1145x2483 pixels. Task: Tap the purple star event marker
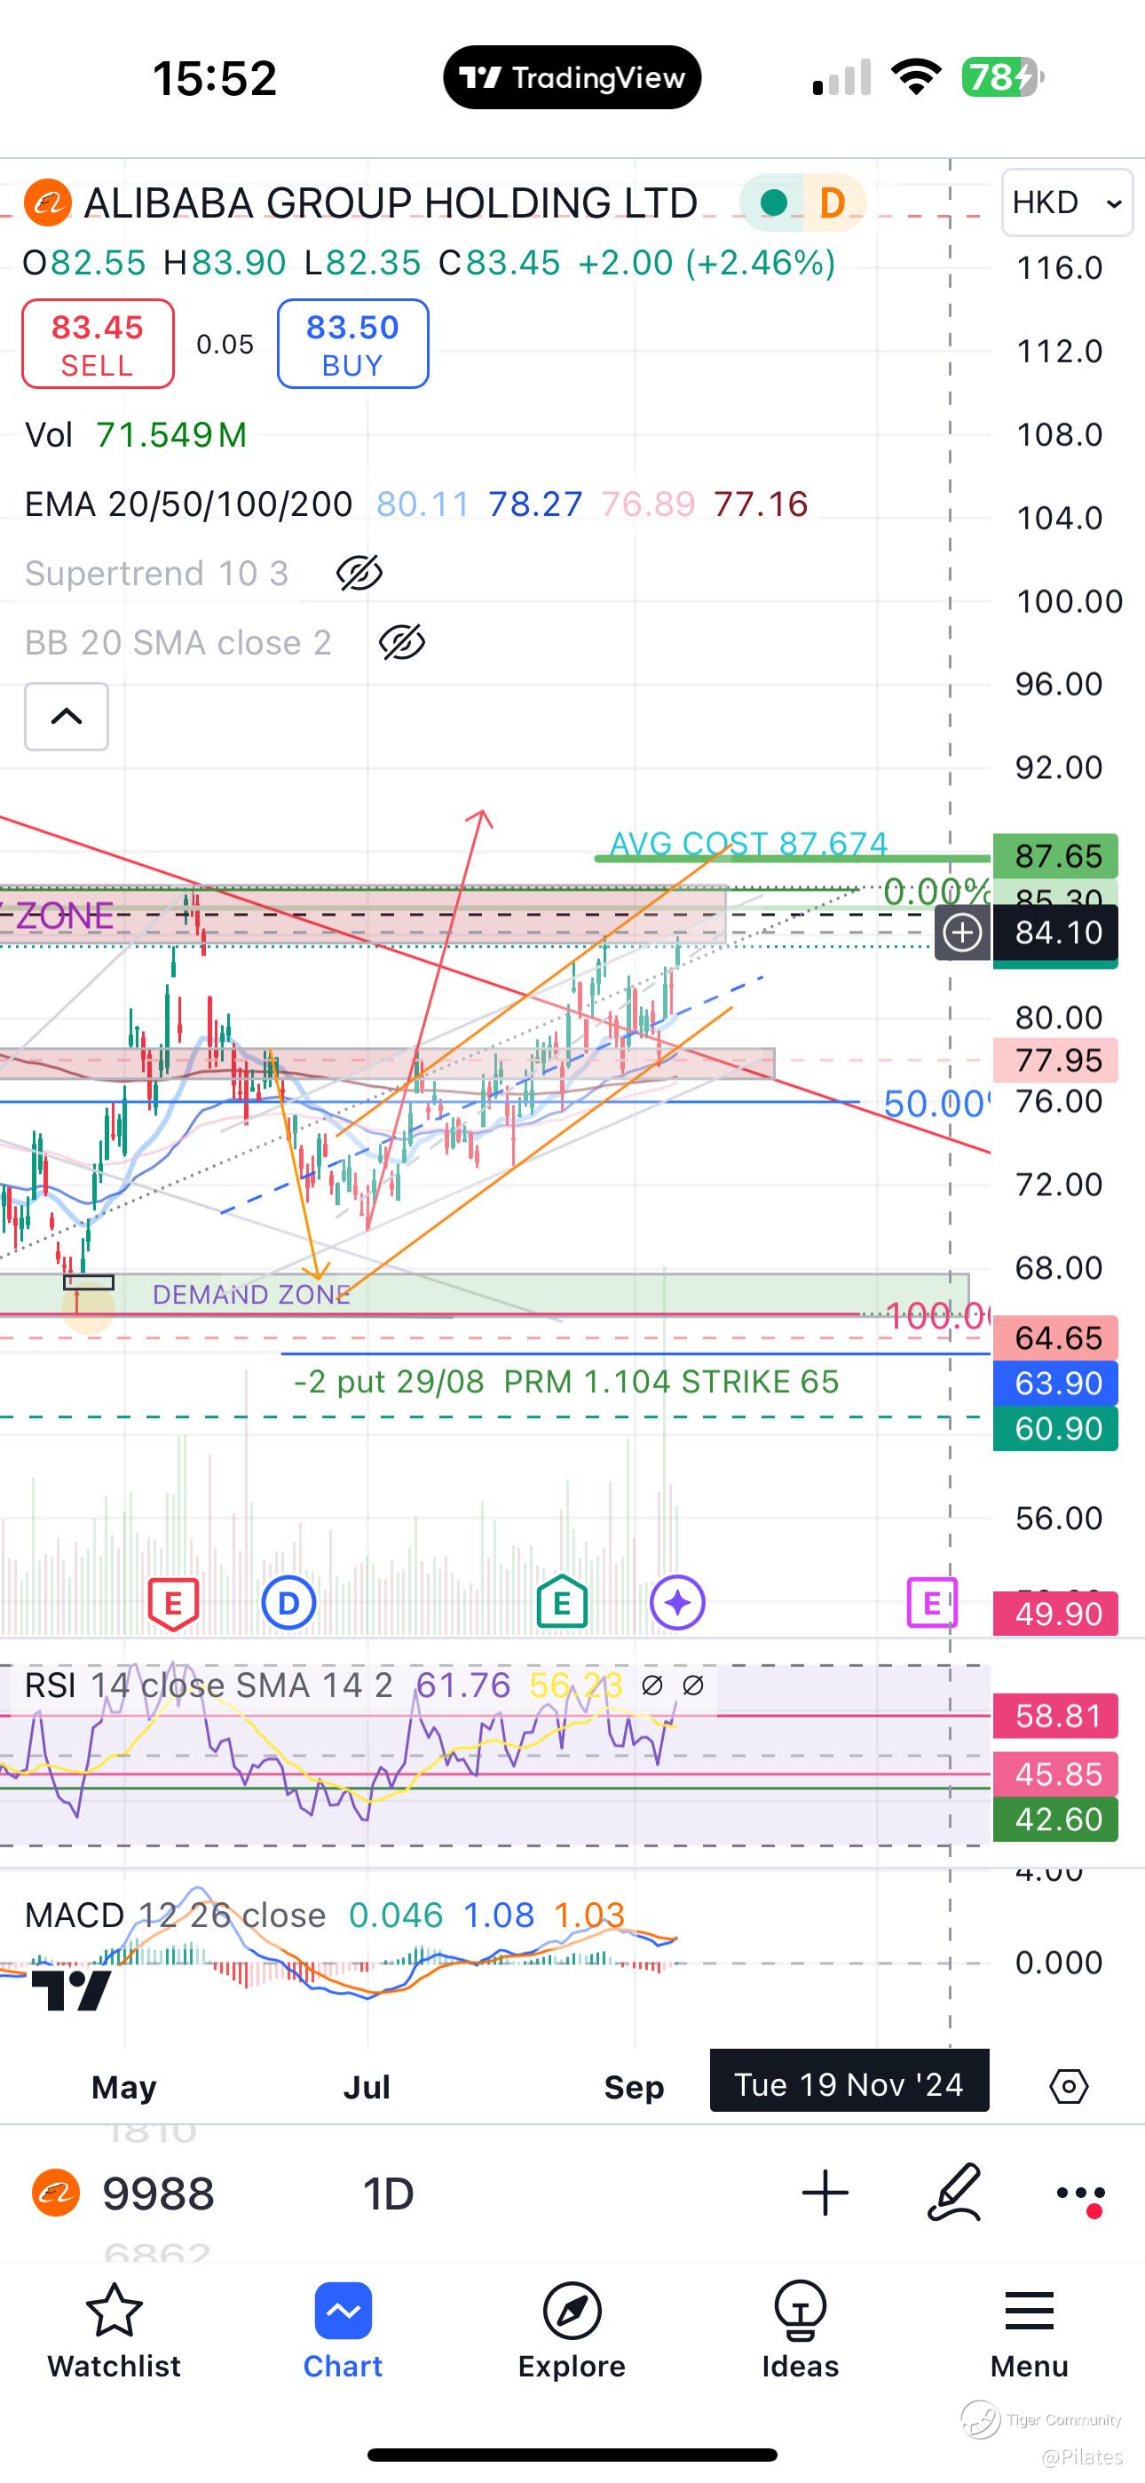tap(677, 1604)
